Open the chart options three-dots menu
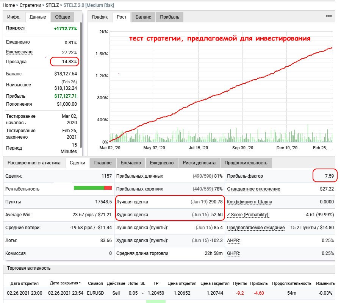341x303 pixels. coord(328,16)
